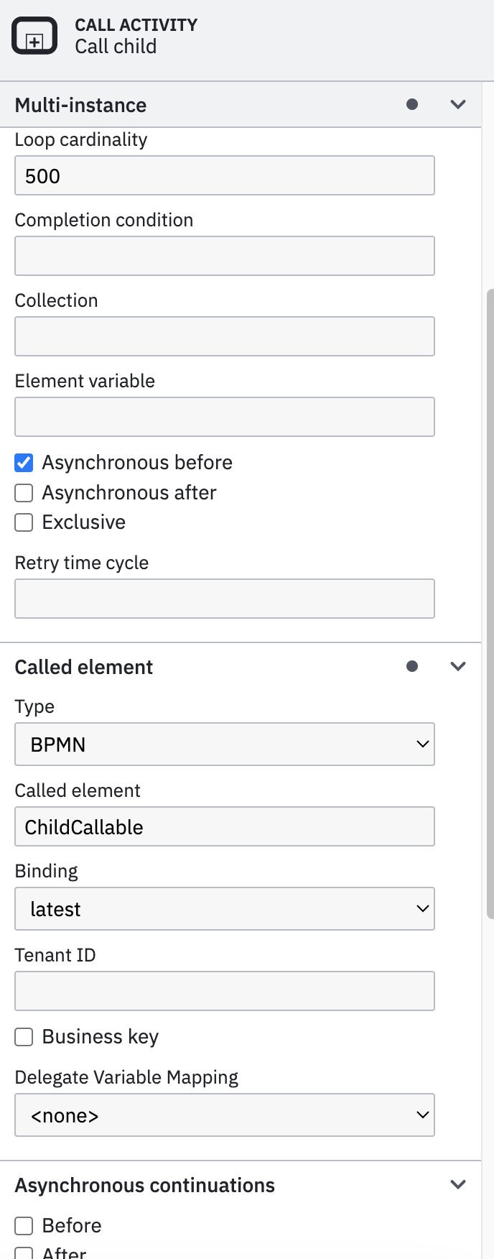Click the Called element section edited dot indicator

(x=412, y=666)
